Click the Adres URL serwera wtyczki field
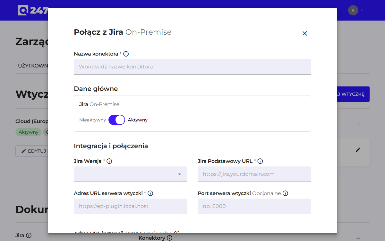 click(x=131, y=206)
